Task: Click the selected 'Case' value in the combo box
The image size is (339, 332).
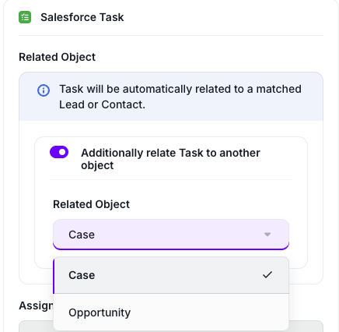Action: (82, 235)
